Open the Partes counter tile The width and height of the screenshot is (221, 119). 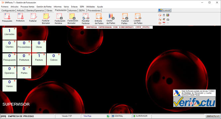[24, 72]
